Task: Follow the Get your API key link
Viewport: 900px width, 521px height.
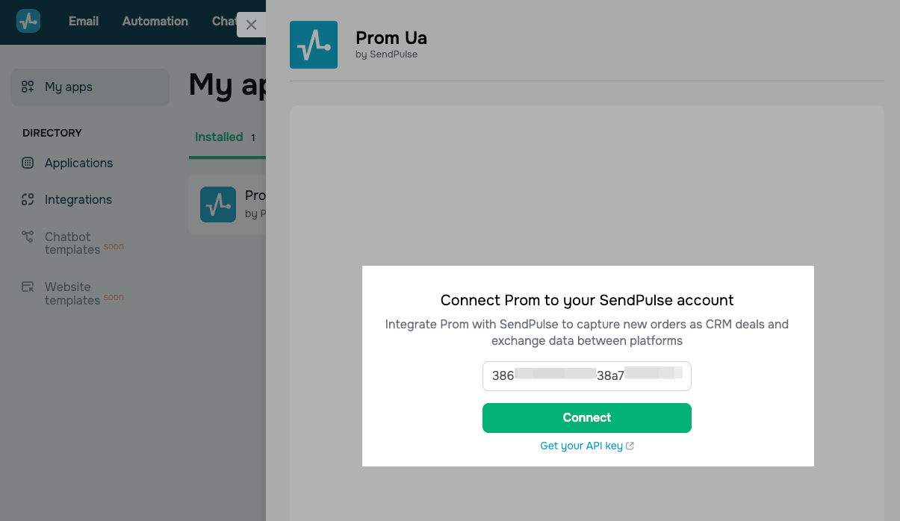Action: [x=581, y=446]
